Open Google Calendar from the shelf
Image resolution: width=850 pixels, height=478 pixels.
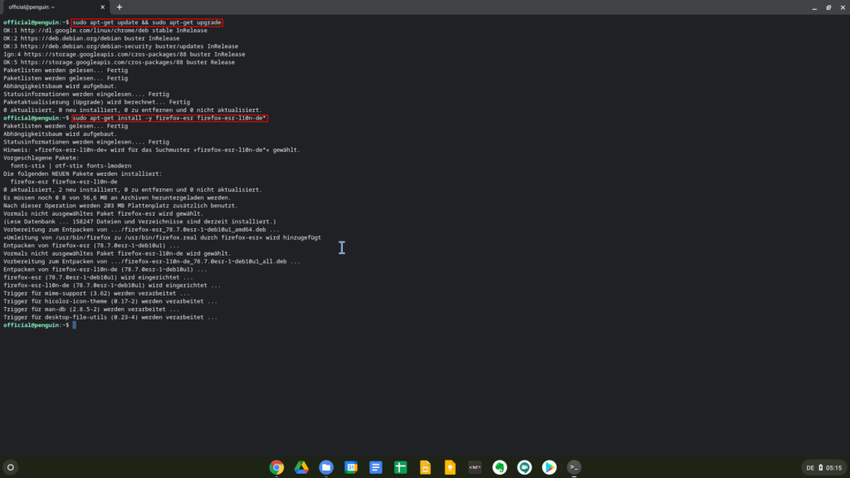coord(351,467)
